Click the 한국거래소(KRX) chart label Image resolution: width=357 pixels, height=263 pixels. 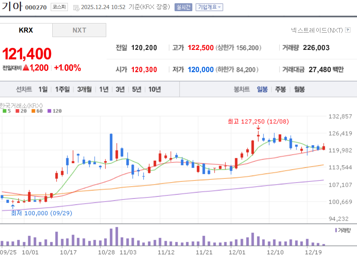21,106
